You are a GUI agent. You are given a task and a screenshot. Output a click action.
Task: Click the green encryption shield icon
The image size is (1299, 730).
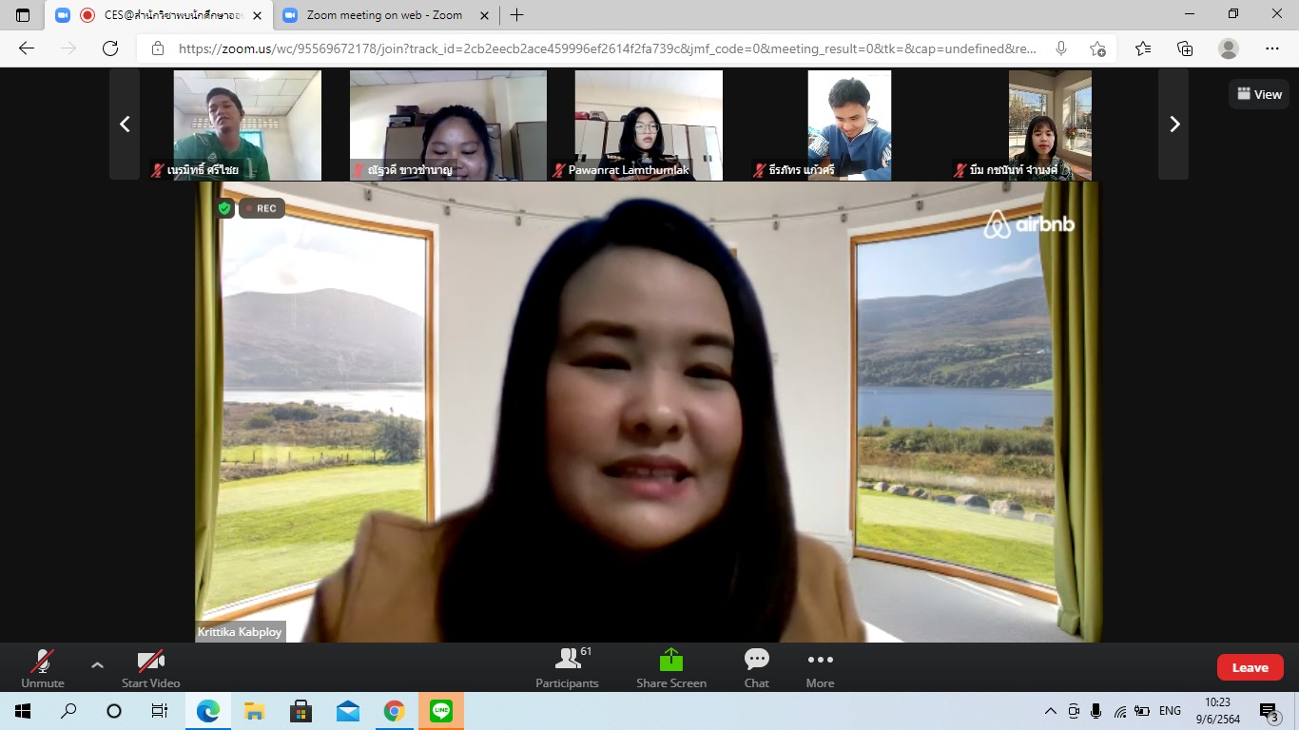pyautogui.click(x=224, y=208)
